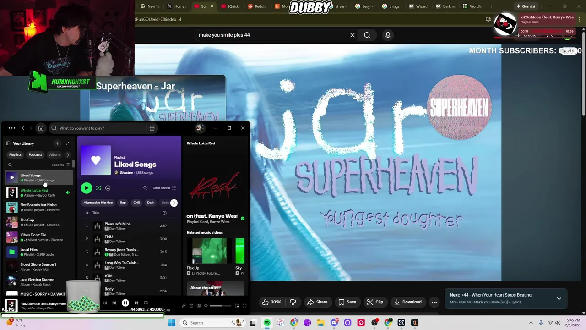Filter Liked Songs by Chill genre
Image resolution: width=586 pixels, height=330 pixels.
coord(136,203)
